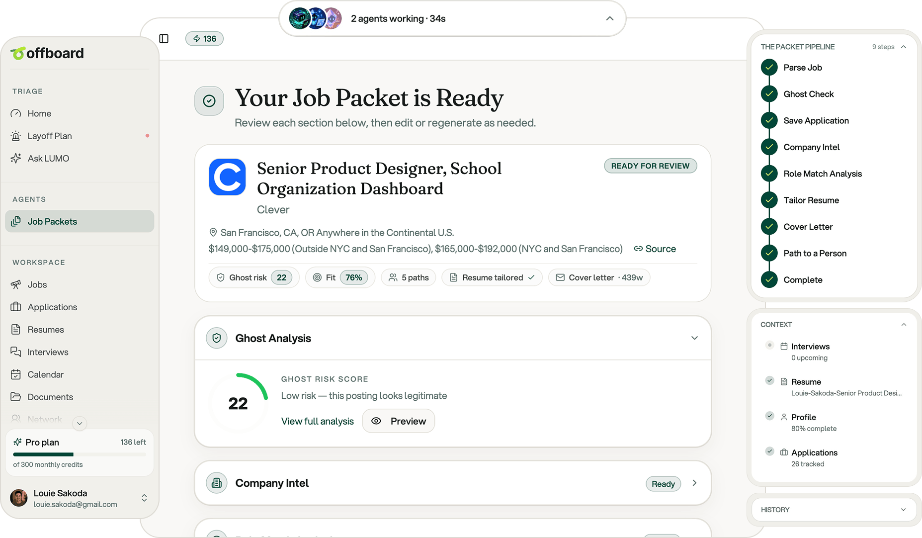Viewport: 922px width, 538px height.
Task: Toggle the sidebar panel icon
Action: (164, 39)
